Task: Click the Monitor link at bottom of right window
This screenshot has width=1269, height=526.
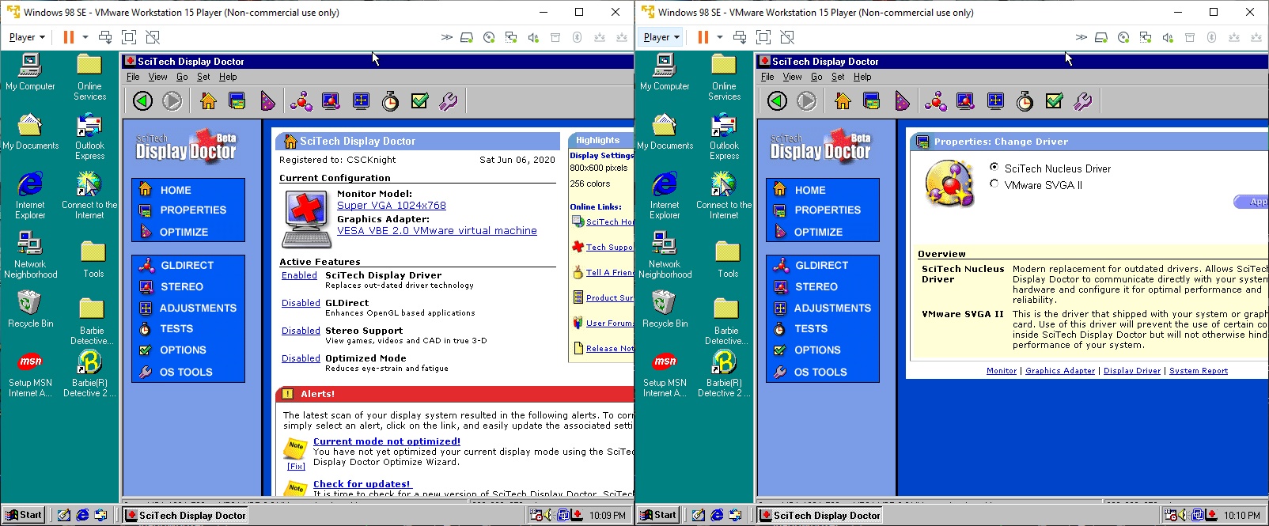Action: tap(1002, 371)
